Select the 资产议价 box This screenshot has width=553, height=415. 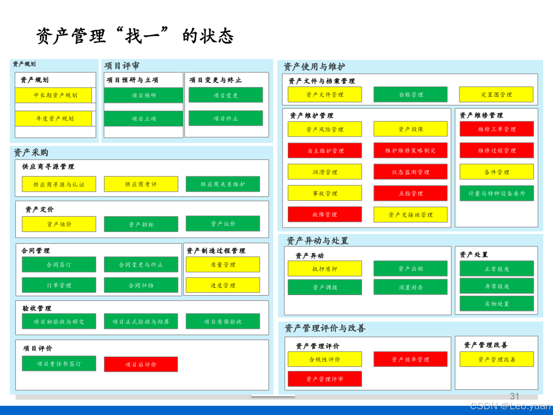coord(223,223)
